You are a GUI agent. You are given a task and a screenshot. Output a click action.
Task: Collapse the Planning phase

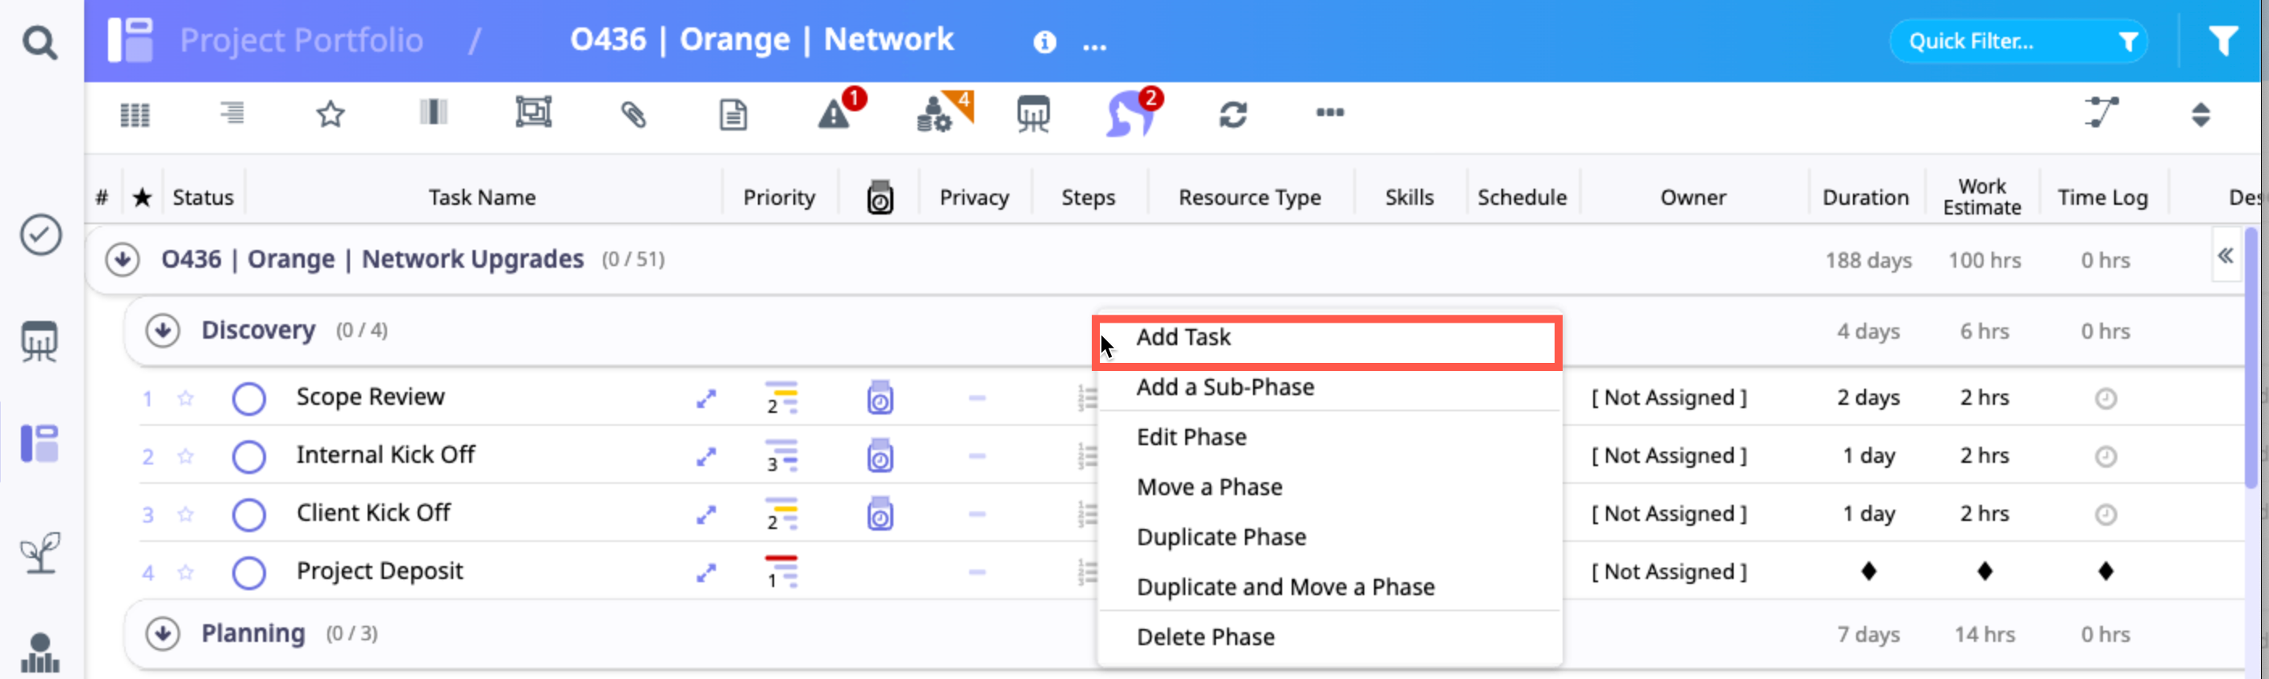pyautogui.click(x=163, y=634)
